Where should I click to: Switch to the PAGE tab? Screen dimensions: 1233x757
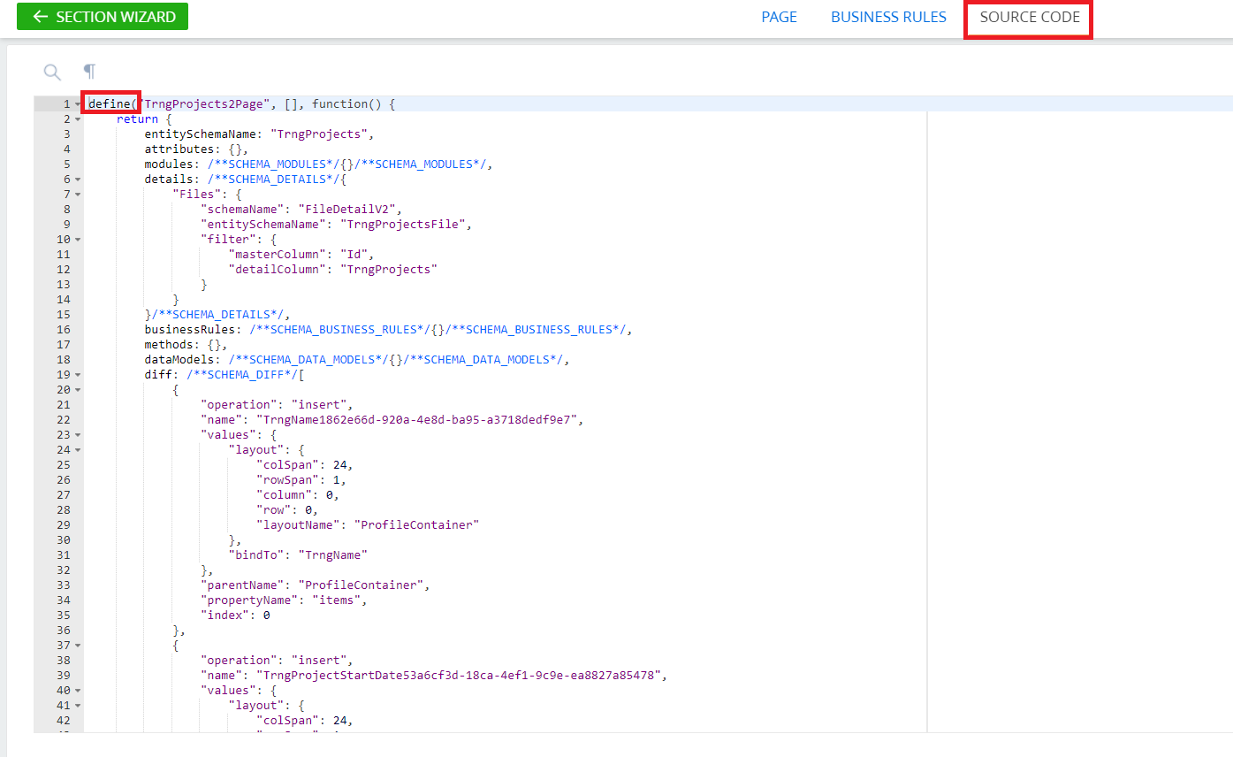(779, 17)
